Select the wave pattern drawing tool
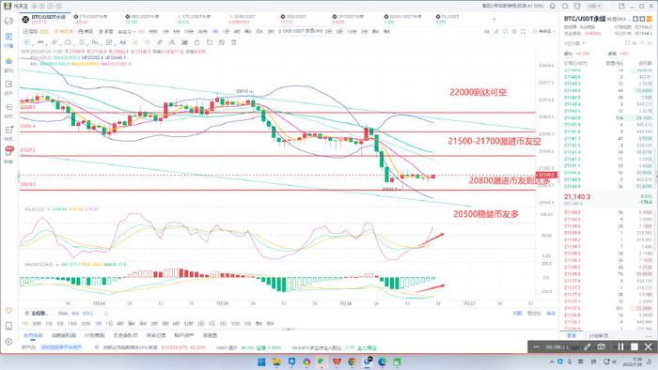The image size is (658, 370). (95, 42)
